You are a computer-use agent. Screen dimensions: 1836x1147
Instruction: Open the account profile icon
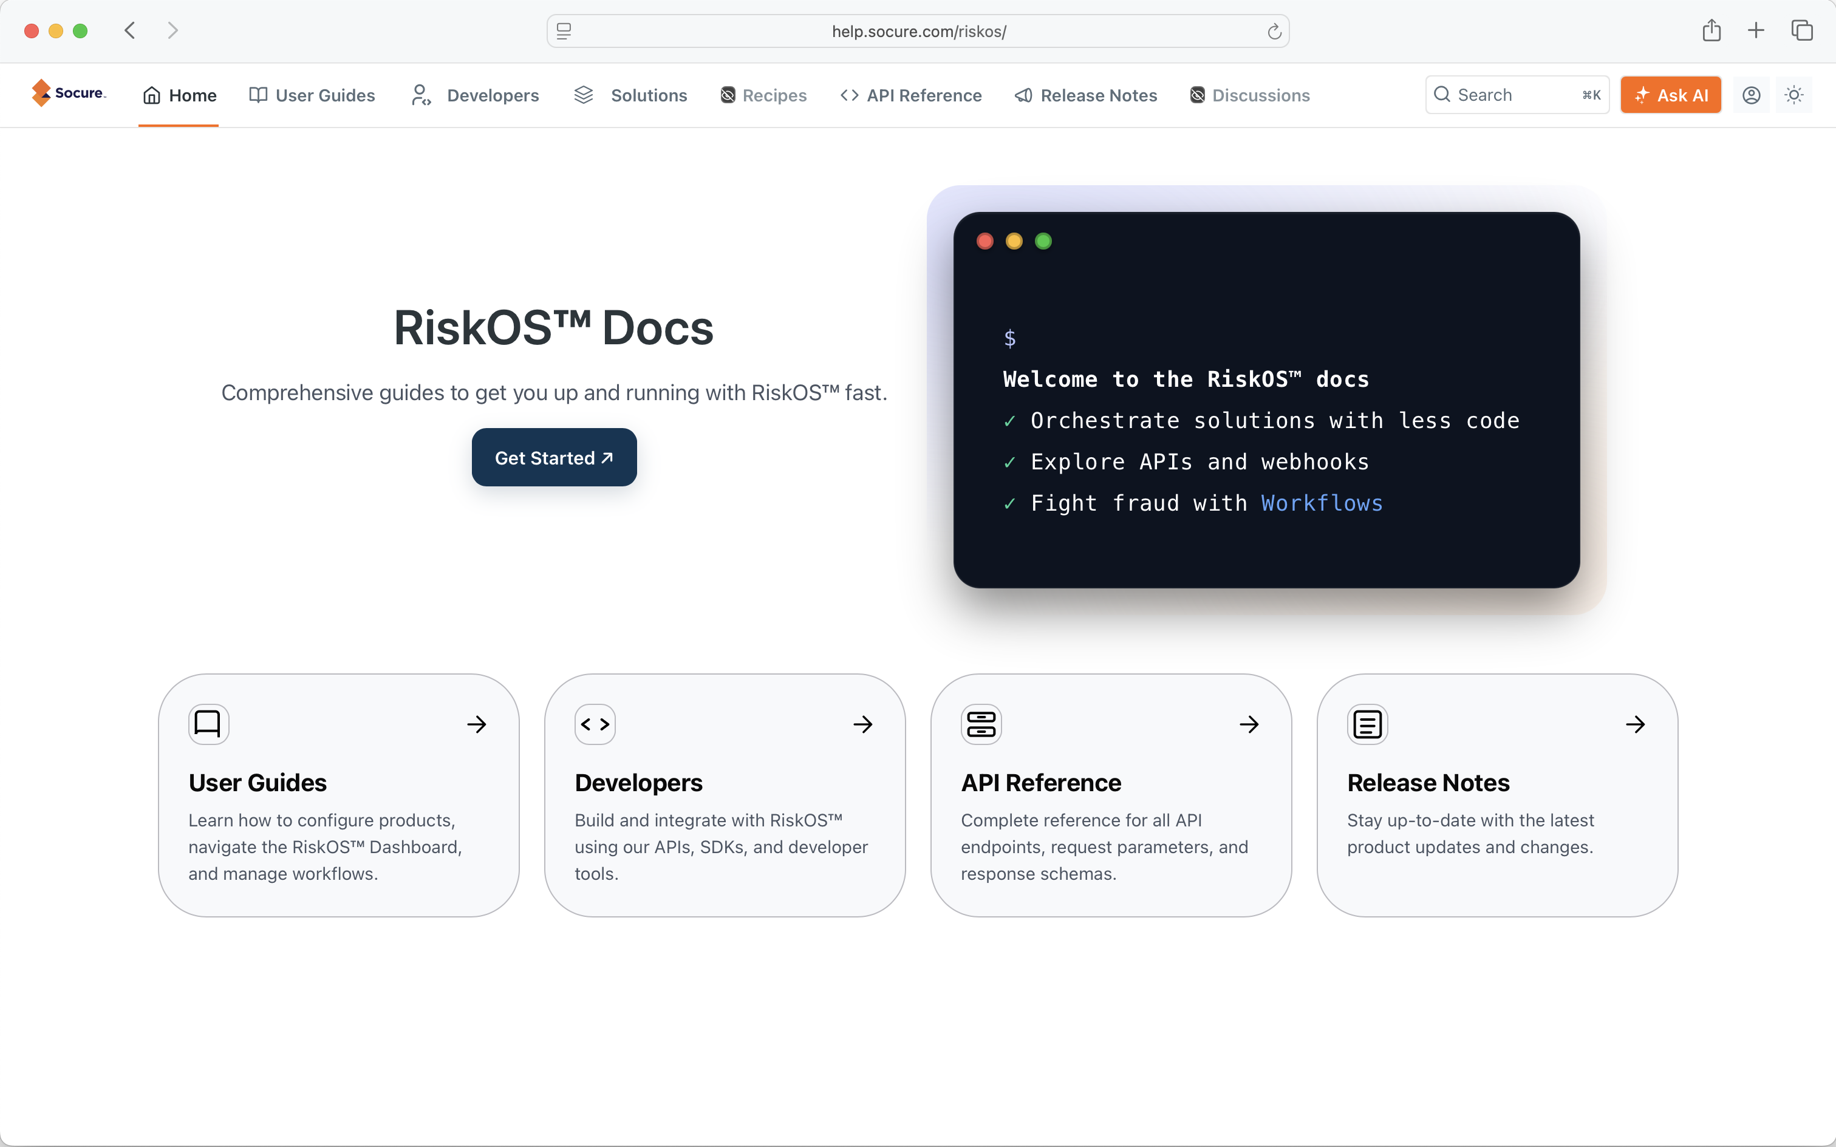click(x=1751, y=94)
